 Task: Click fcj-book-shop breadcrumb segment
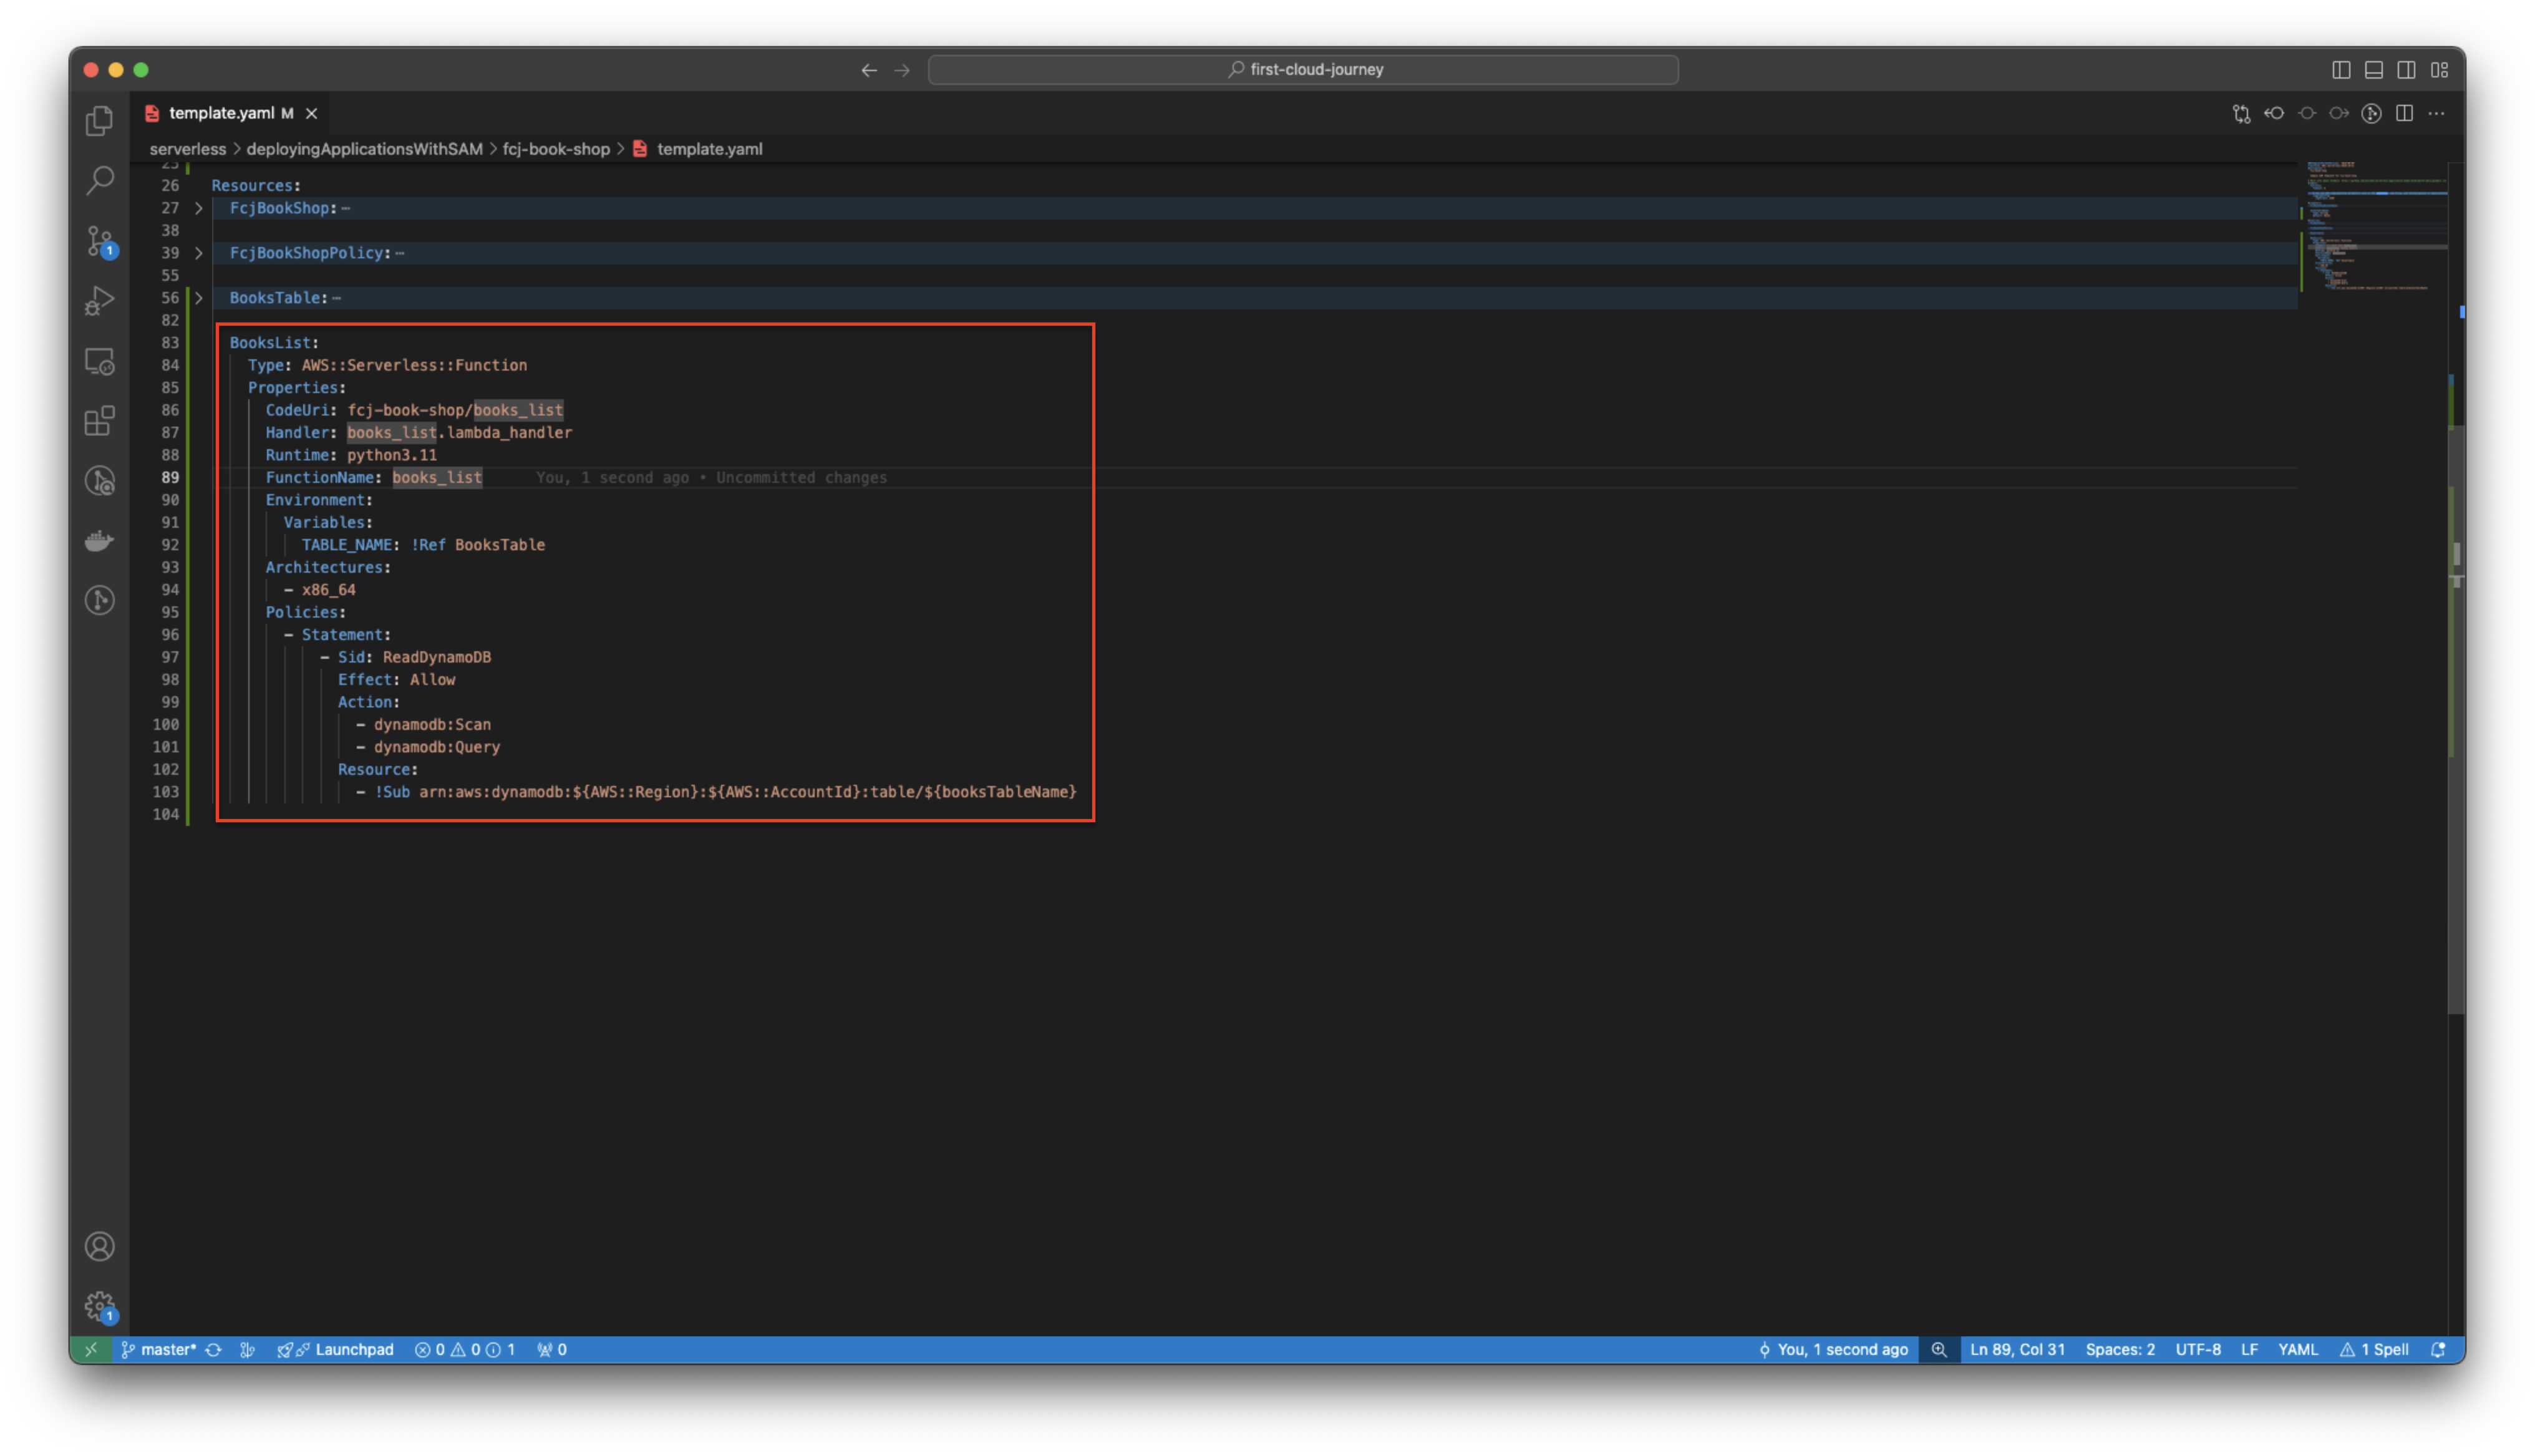[x=556, y=149]
